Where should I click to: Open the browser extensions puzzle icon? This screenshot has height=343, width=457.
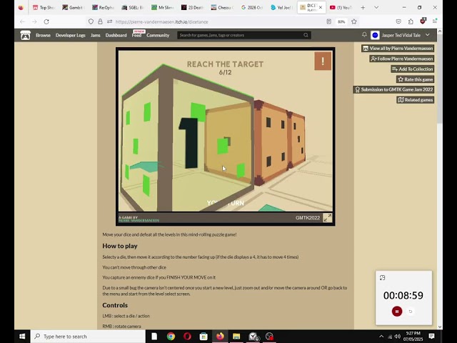[411, 21]
